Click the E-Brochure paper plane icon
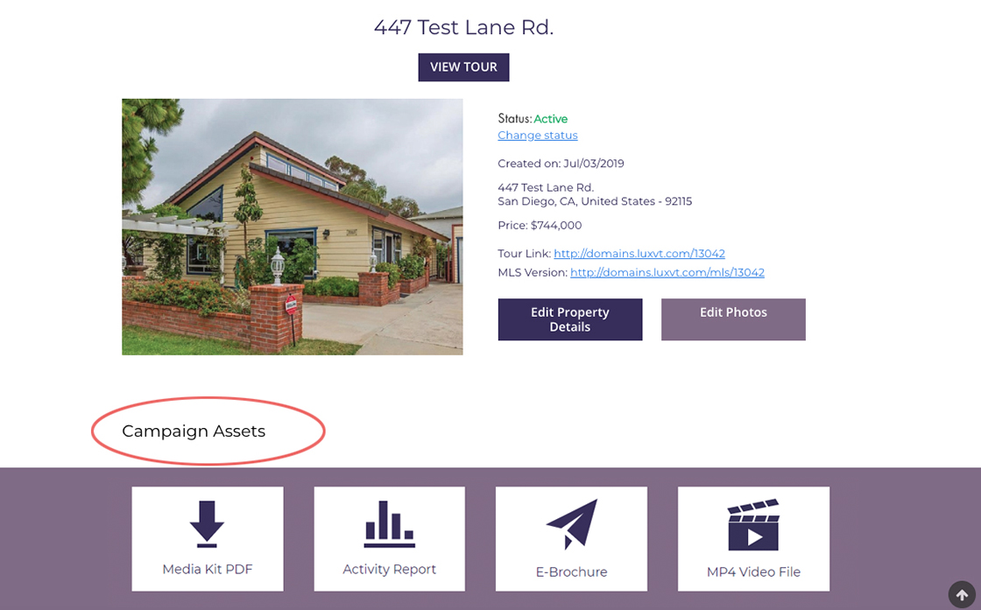 (572, 523)
